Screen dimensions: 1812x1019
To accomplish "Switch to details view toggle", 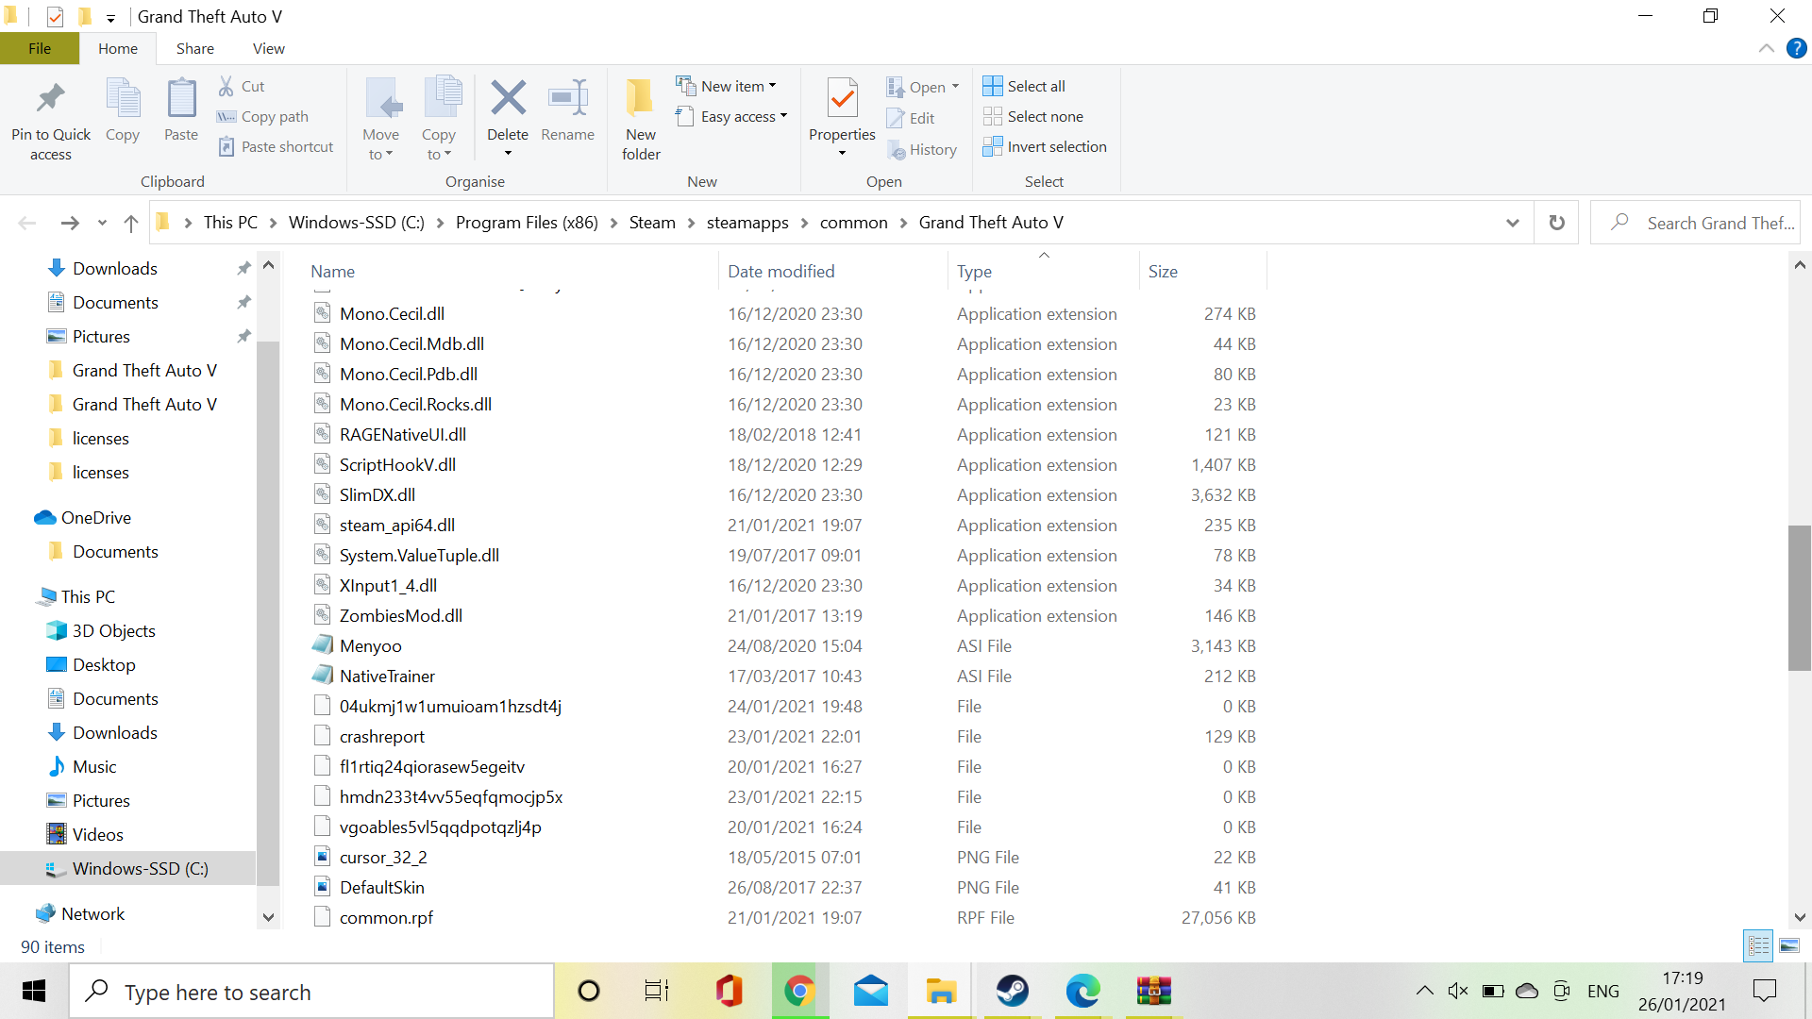I will 1758,945.
